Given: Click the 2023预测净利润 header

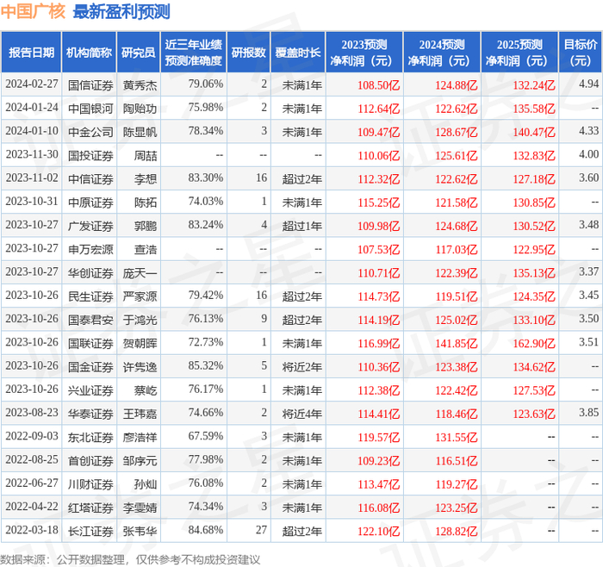Looking at the screenshot, I should (364, 53).
